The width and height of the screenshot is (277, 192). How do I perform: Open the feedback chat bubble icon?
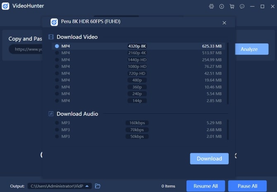click(242, 7)
